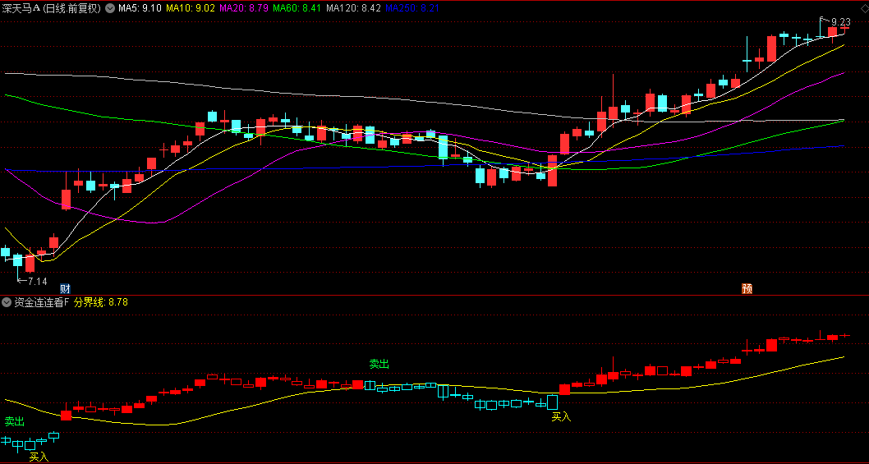
Task: Click the MA250: 8.21 label
Action: [x=412, y=7]
